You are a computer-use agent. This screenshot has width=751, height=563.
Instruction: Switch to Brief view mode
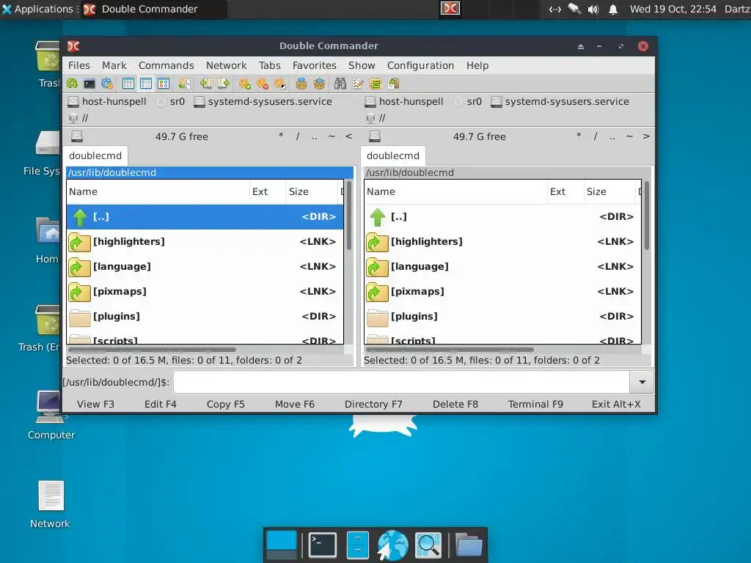128,84
